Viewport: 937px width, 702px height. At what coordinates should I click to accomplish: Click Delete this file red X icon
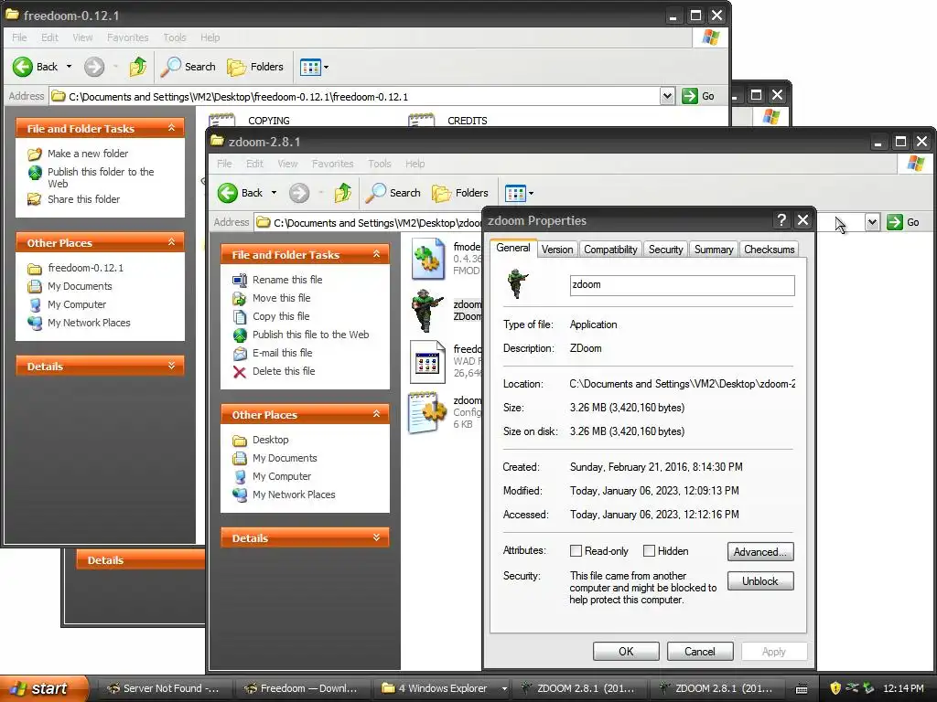tap(240, 372)
